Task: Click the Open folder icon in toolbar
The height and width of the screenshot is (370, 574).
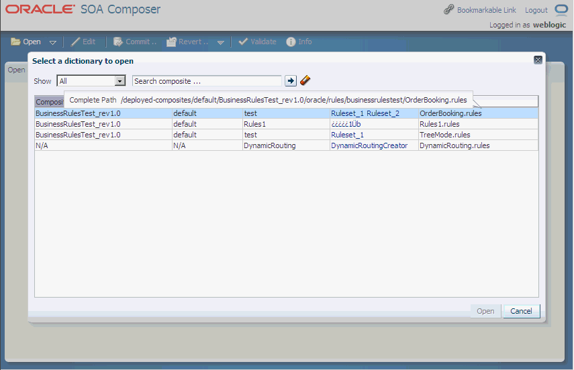Action: click(x=15, y=42)
